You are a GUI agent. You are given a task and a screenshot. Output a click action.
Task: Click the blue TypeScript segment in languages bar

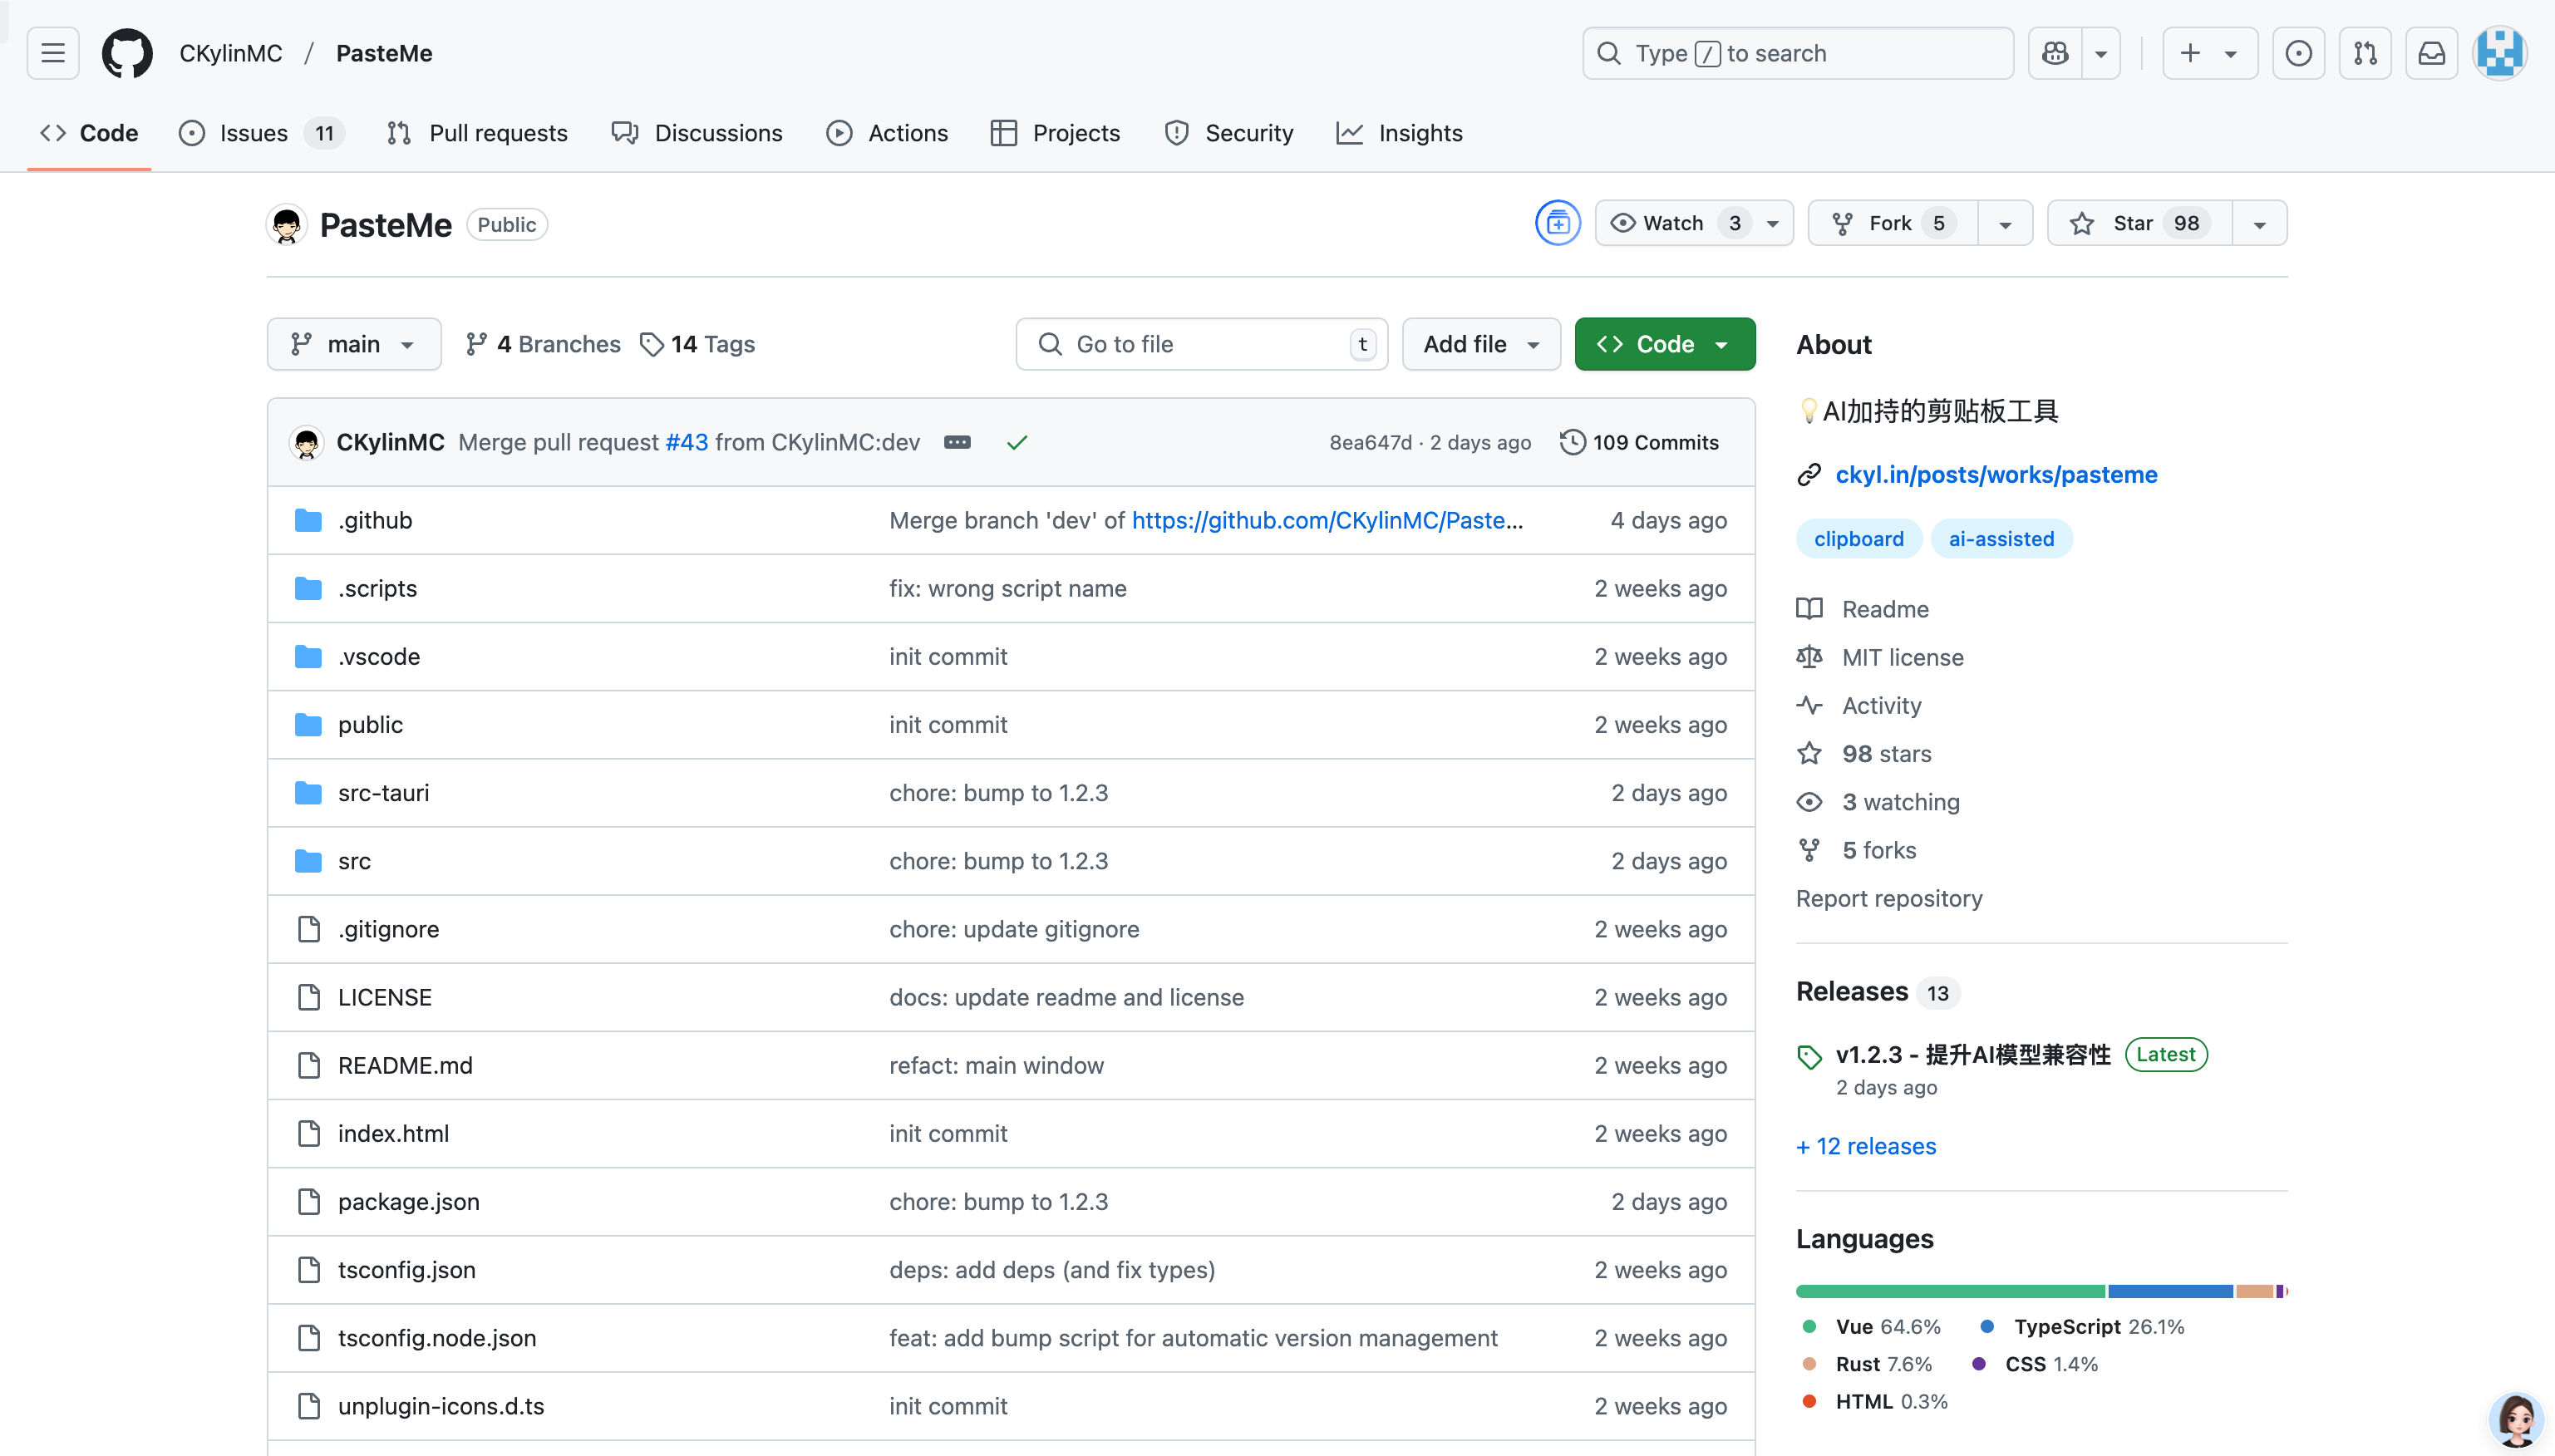coord(2170,1291)
